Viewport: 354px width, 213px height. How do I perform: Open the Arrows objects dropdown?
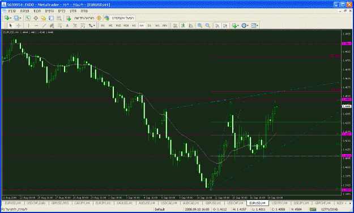(x=92, y=25)
